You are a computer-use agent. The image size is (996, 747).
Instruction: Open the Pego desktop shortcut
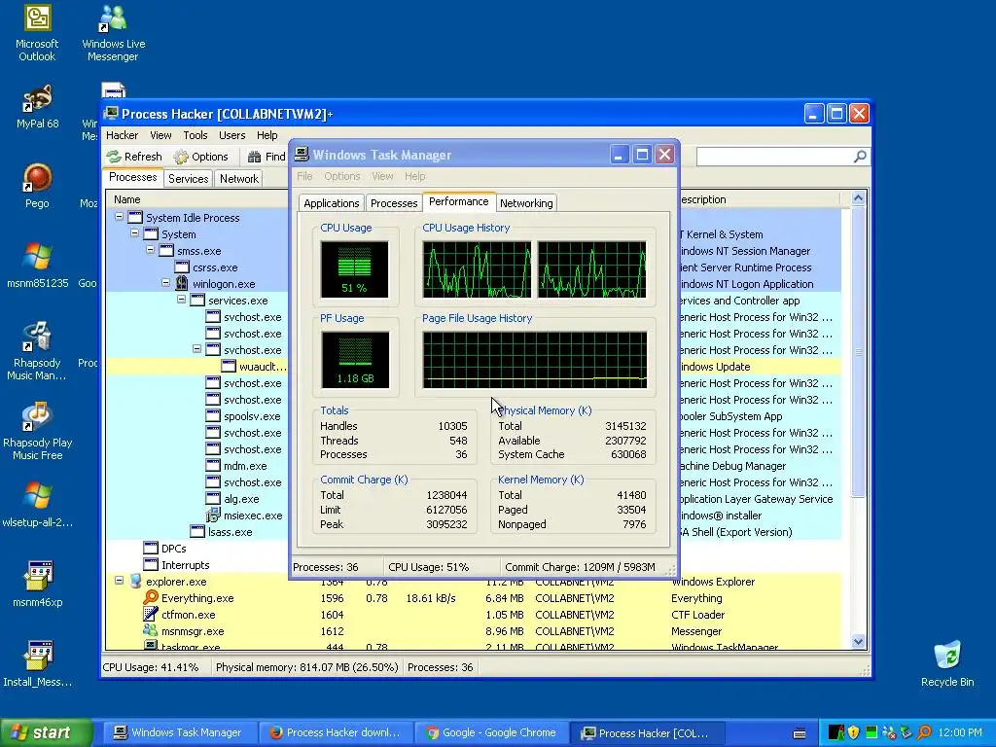coord(37,186)
